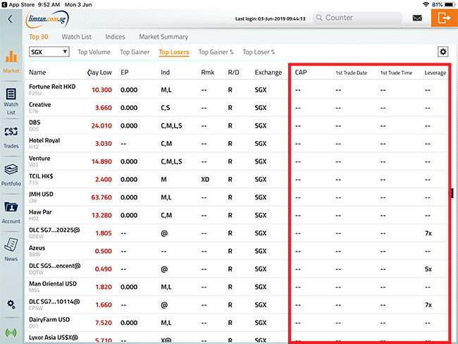Open the Account sidebar icon
The image size is (458, 344).
tap(11, 212)
